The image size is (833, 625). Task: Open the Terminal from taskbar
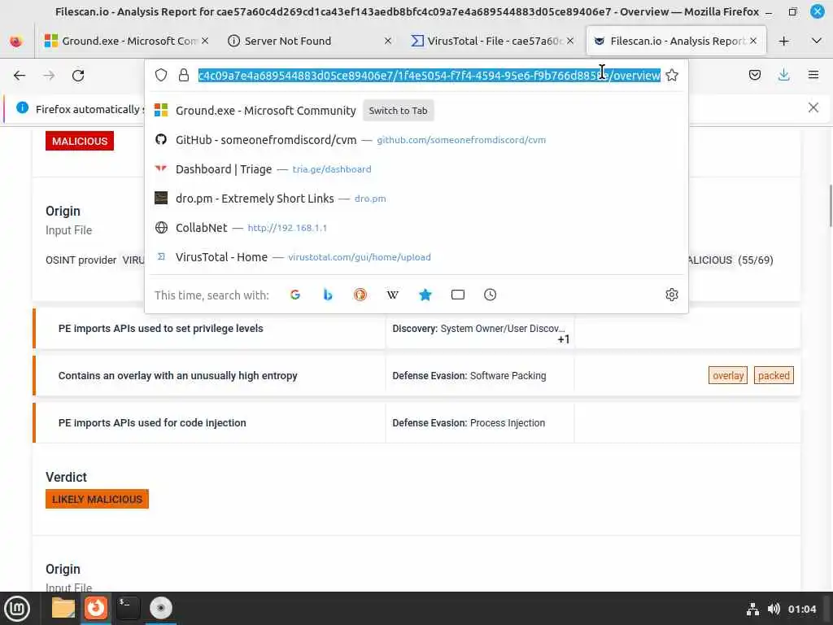pos(128,608)
